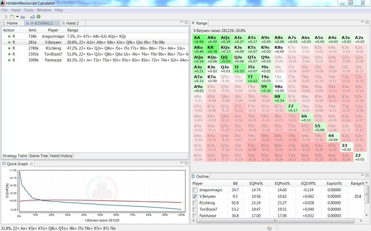Select the V.Belyaev strategy row
Image resolution: width=371 pixels, height=231 pixels.
point(95,42)
